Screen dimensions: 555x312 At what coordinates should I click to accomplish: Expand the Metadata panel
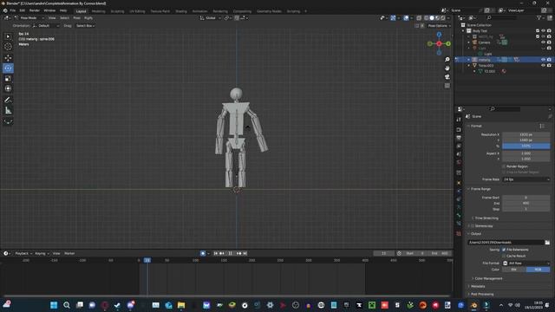[x=478, y=286]
